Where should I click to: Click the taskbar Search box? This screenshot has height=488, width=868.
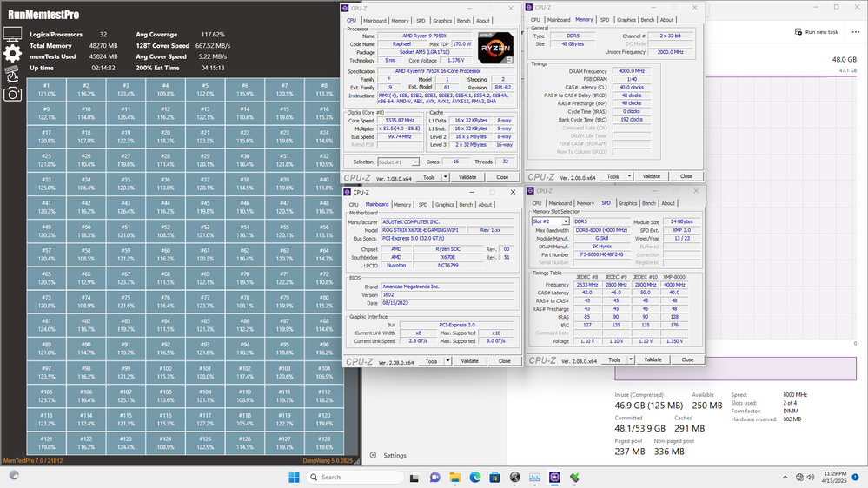click(x=354, y=477)
